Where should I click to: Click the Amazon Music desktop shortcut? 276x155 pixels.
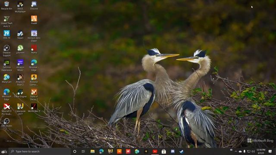20,65
